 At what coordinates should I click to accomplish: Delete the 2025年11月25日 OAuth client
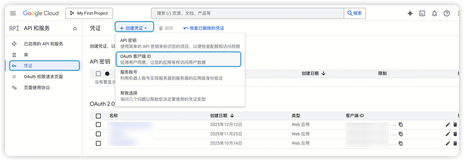point(455,134)
